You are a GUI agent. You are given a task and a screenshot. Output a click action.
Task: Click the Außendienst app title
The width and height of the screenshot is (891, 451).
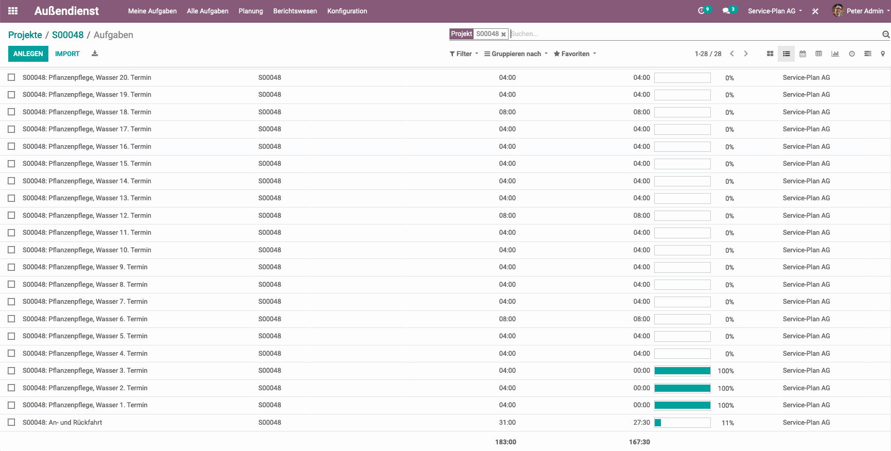(x=66, y=11)
